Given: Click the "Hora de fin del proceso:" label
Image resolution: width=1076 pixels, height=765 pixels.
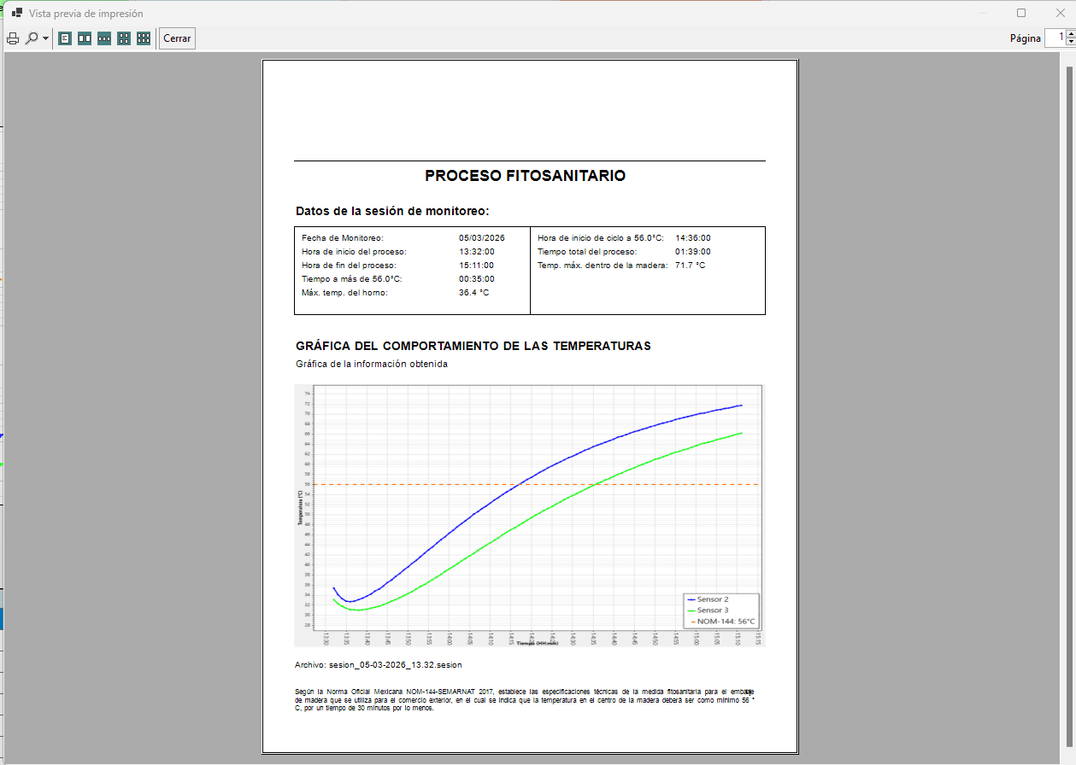Looking at the screenshot, I should pyautogui.click(x=349, y=266).
